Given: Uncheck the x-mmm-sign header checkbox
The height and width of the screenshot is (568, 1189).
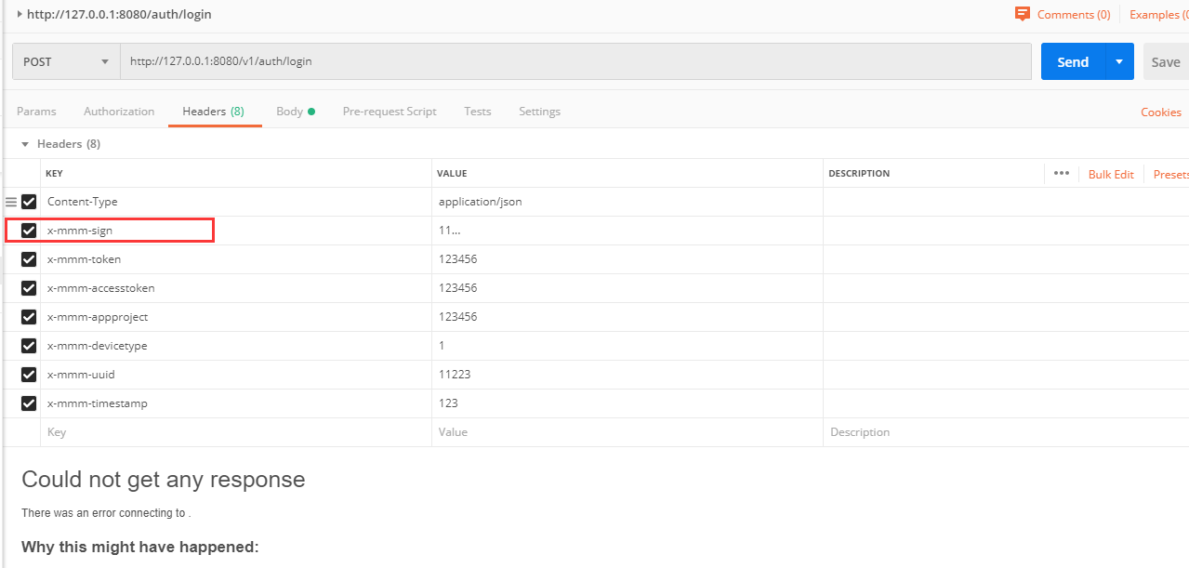Looking at the screenshot, I should coord(29,231).
